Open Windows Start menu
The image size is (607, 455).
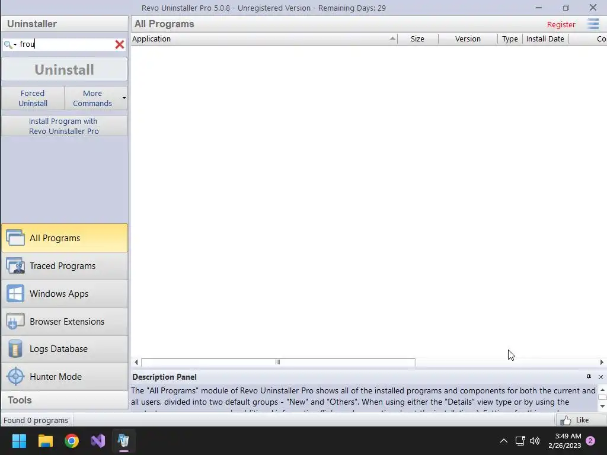click(x=19, y=441)
